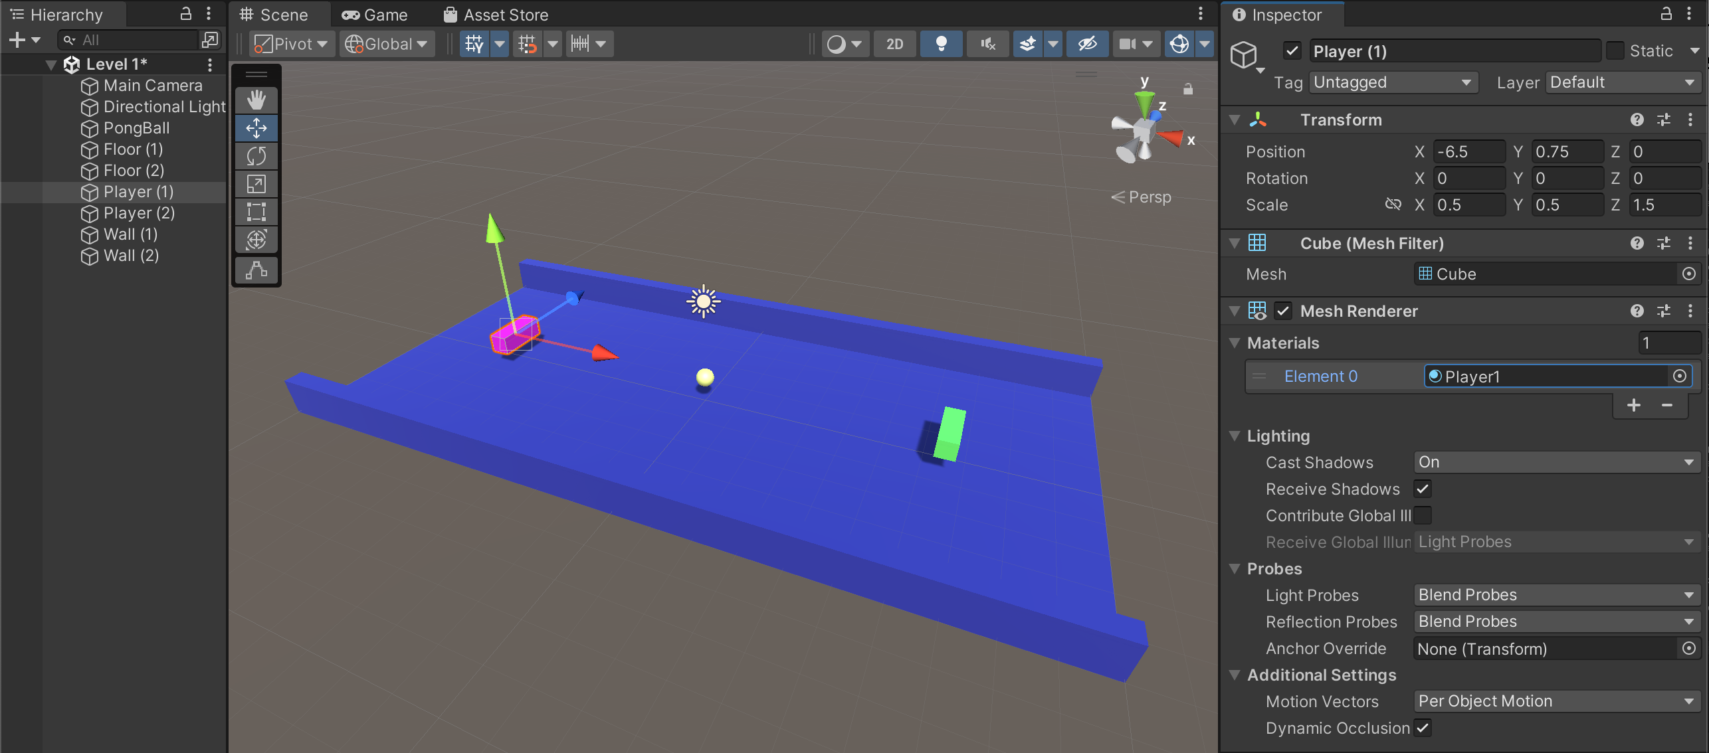This screenshot has height=753, width=1709.
Task: Switch to the Game tab
Action: pyautogui.click(x=375, y=15)
